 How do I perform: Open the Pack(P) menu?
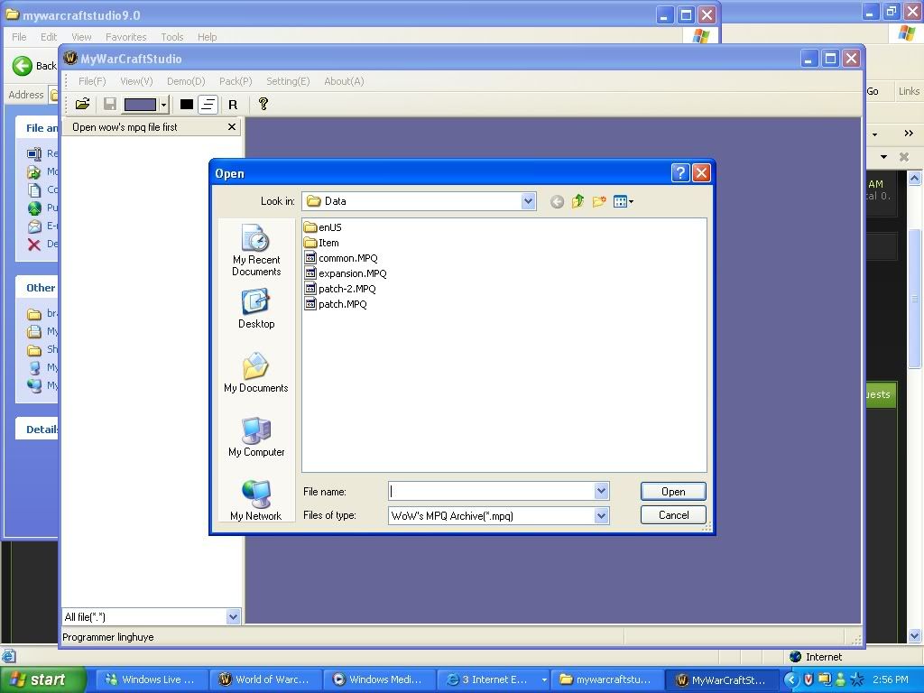[x=236, y=81]
